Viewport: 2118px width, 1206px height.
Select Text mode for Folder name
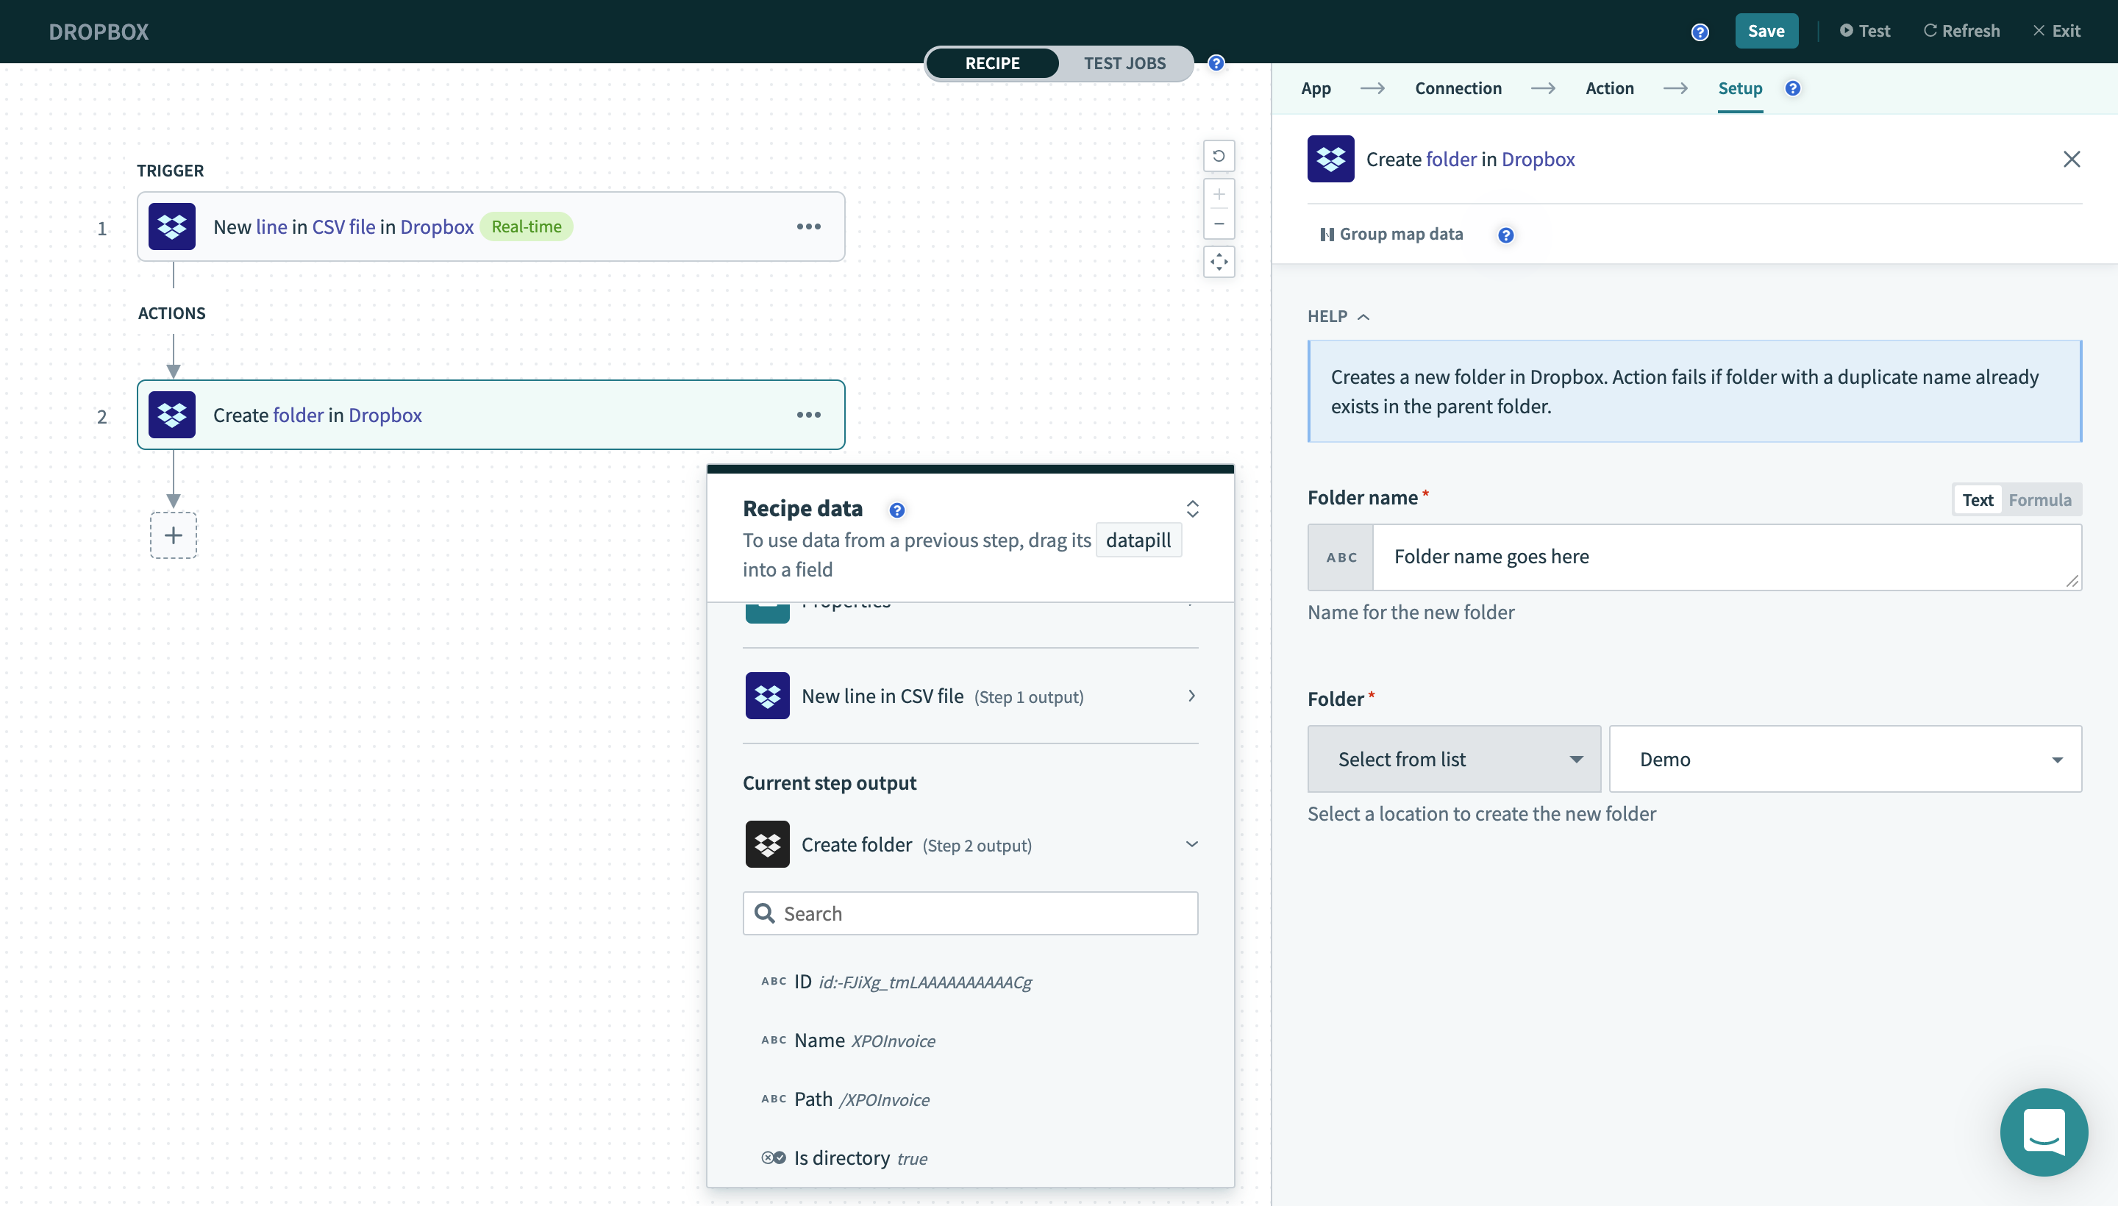[x=1978, y=499]
